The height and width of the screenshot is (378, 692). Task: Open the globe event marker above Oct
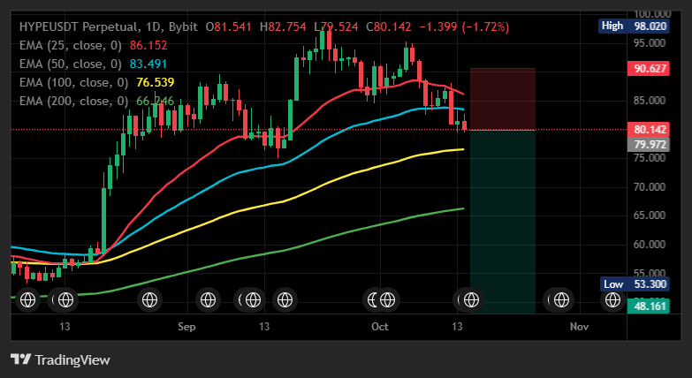click(387, 300)
